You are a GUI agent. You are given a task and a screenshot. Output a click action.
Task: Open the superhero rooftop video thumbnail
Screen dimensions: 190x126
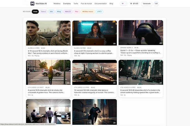pos(141,33)
